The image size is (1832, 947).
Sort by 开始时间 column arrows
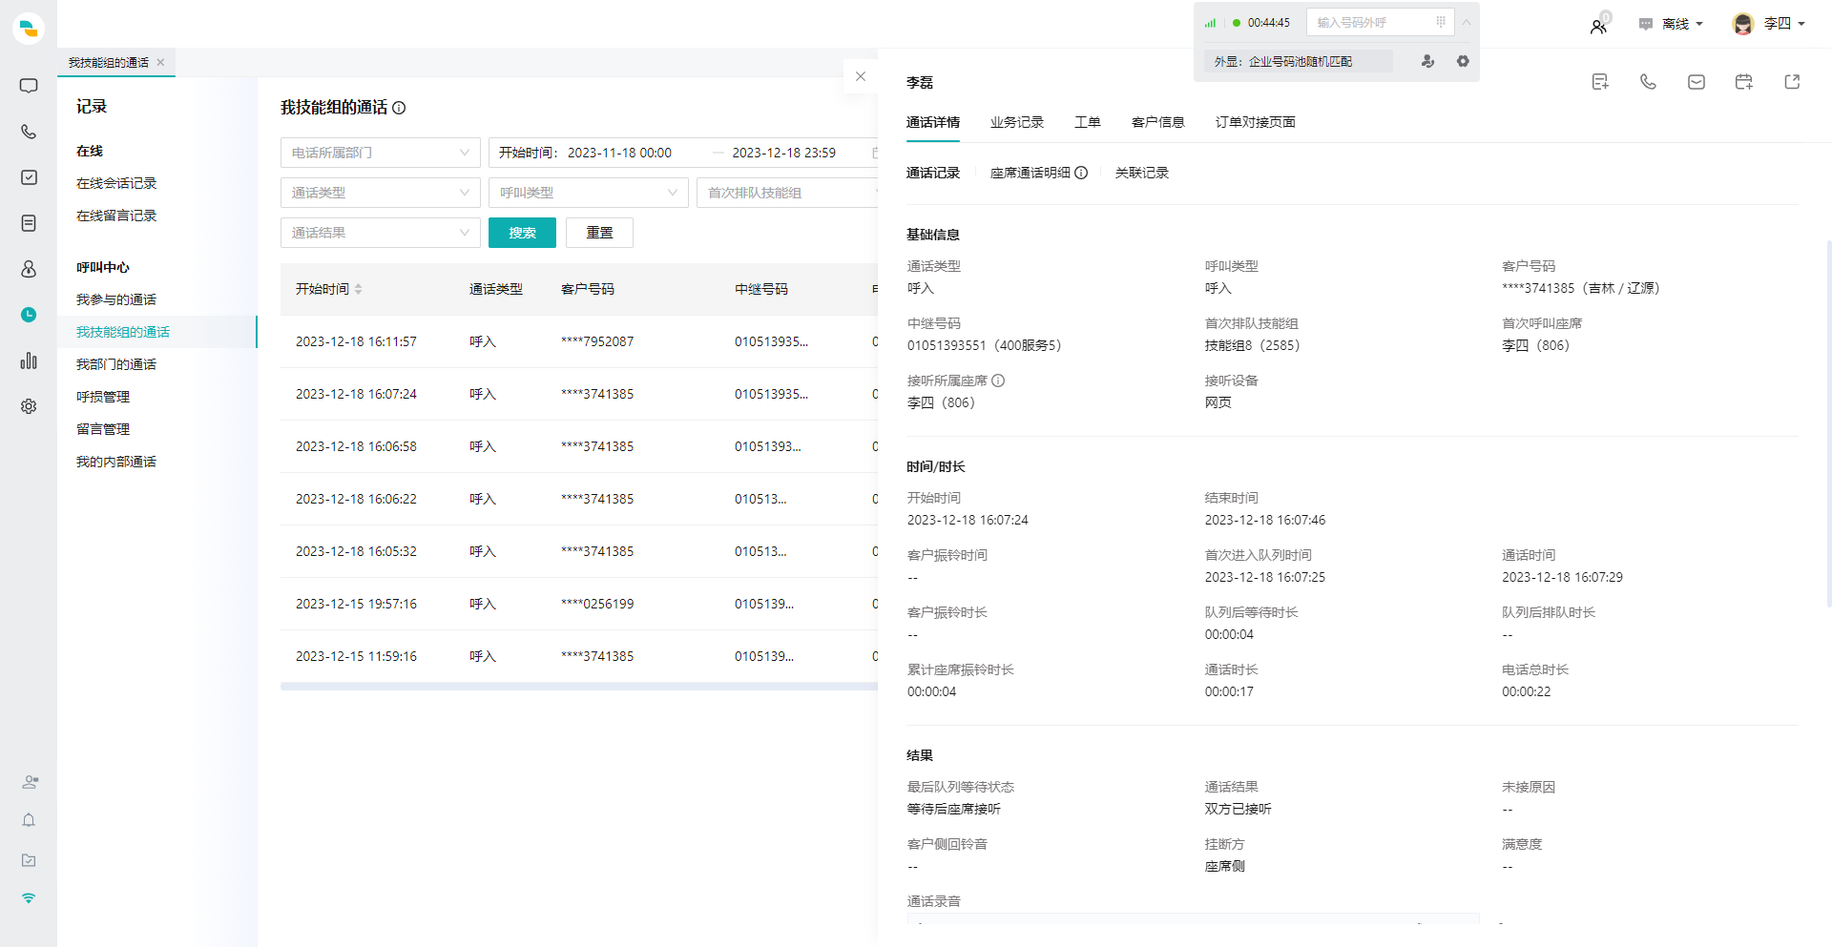pos(359,289)
